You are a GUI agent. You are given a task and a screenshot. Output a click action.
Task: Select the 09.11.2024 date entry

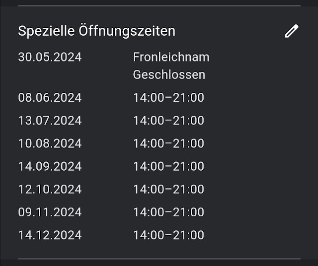50,212
